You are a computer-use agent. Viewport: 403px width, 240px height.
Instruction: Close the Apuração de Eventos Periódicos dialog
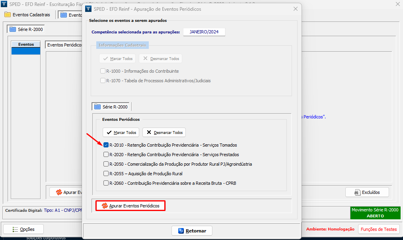(295, 9)
